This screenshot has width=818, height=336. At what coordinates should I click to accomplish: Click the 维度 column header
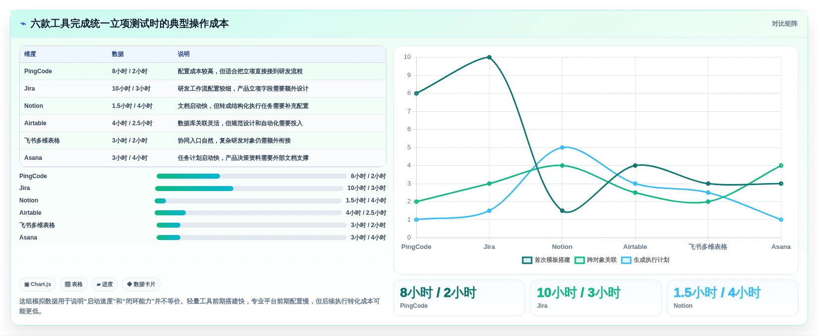point(30,54)
